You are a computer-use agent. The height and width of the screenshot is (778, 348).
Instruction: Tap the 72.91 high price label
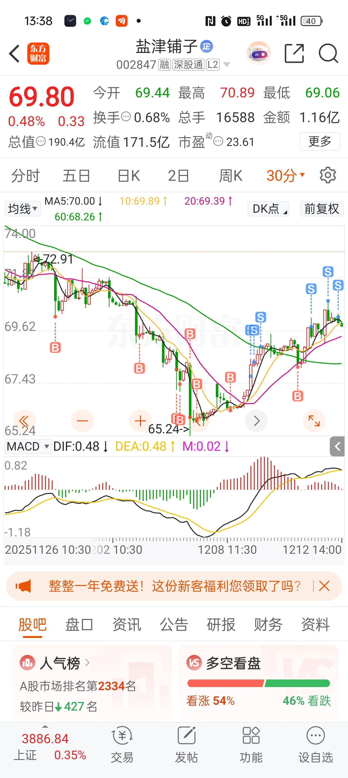click(x=53, y=259)
